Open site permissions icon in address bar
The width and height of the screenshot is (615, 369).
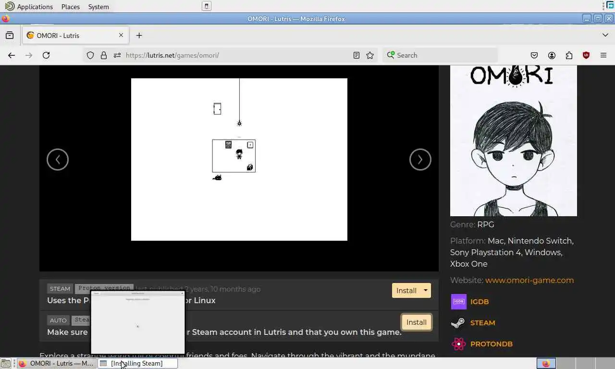[x=117, y=55]
